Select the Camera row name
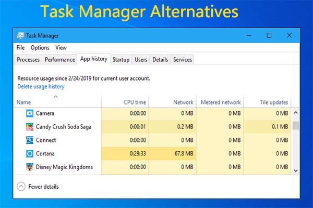 coord(45,113)
